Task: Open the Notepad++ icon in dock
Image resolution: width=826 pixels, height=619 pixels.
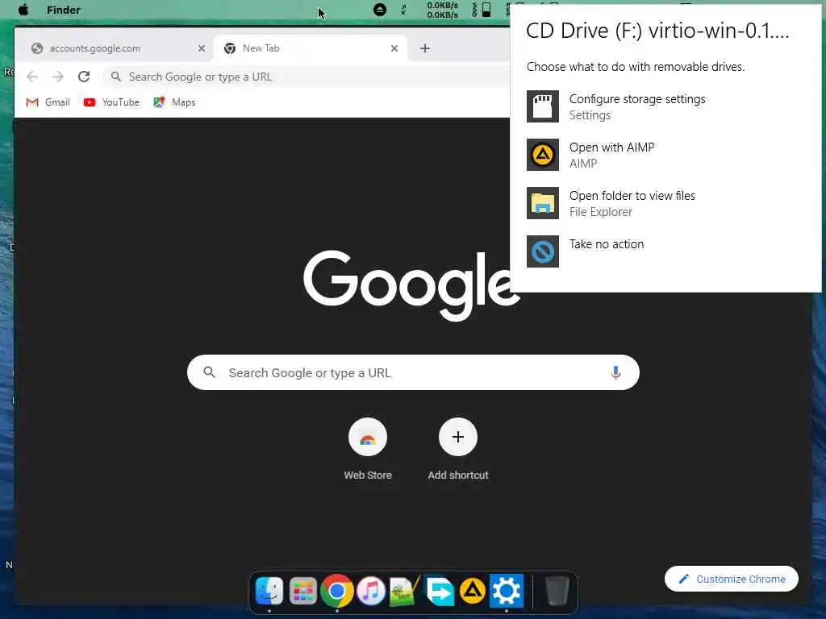Action: (x=405, y=591)
